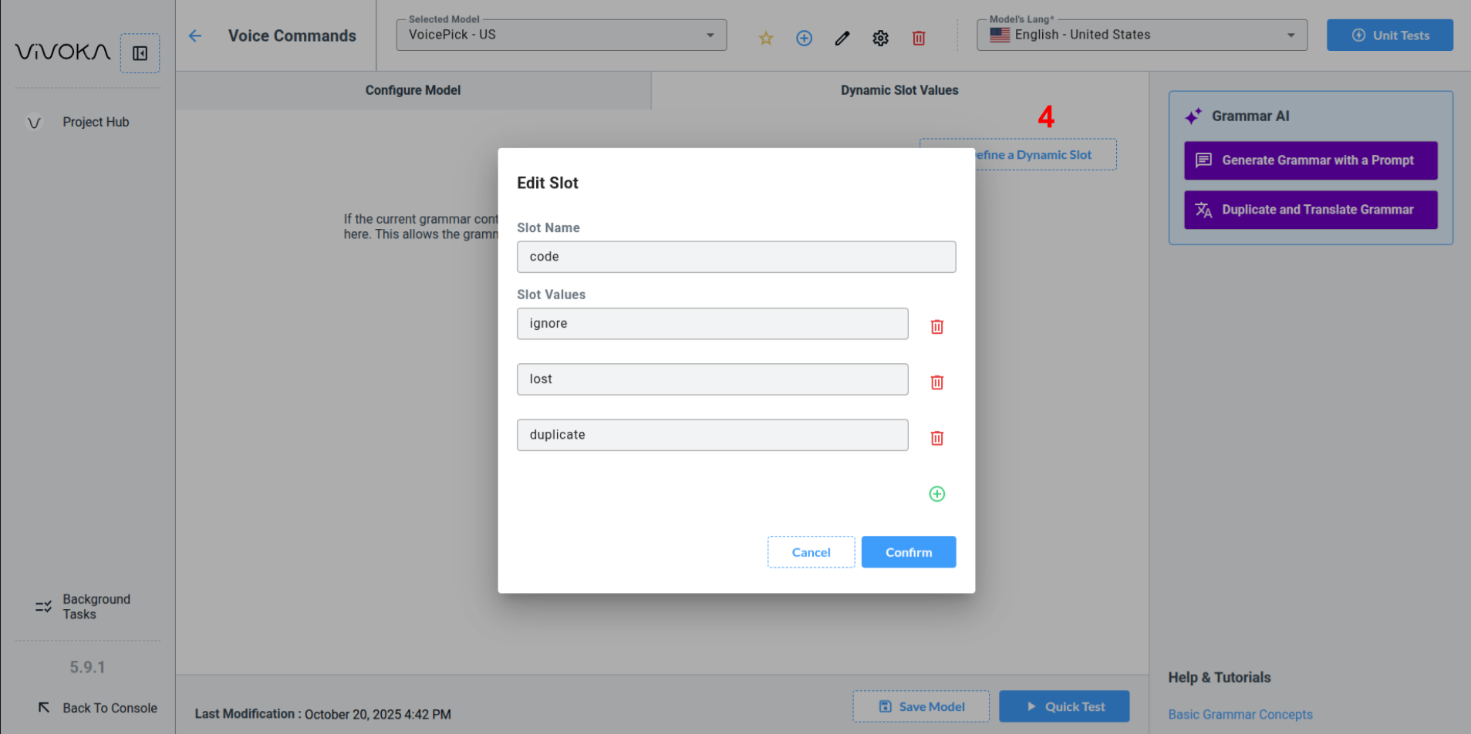1471x734 pixels.
Task: Click the Slot Name input field
Action: 736,257
